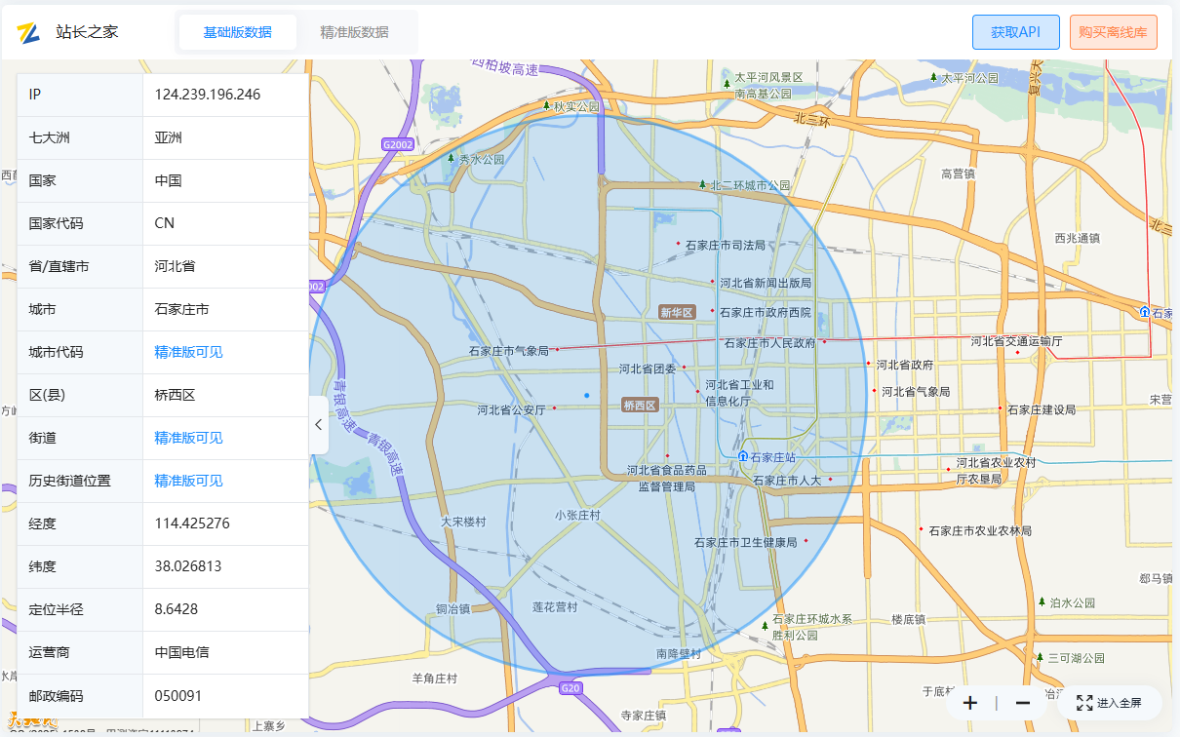
Task: Click the 铜冶镇 label on map
Action: pyautogui.click(x=453, y=609)
